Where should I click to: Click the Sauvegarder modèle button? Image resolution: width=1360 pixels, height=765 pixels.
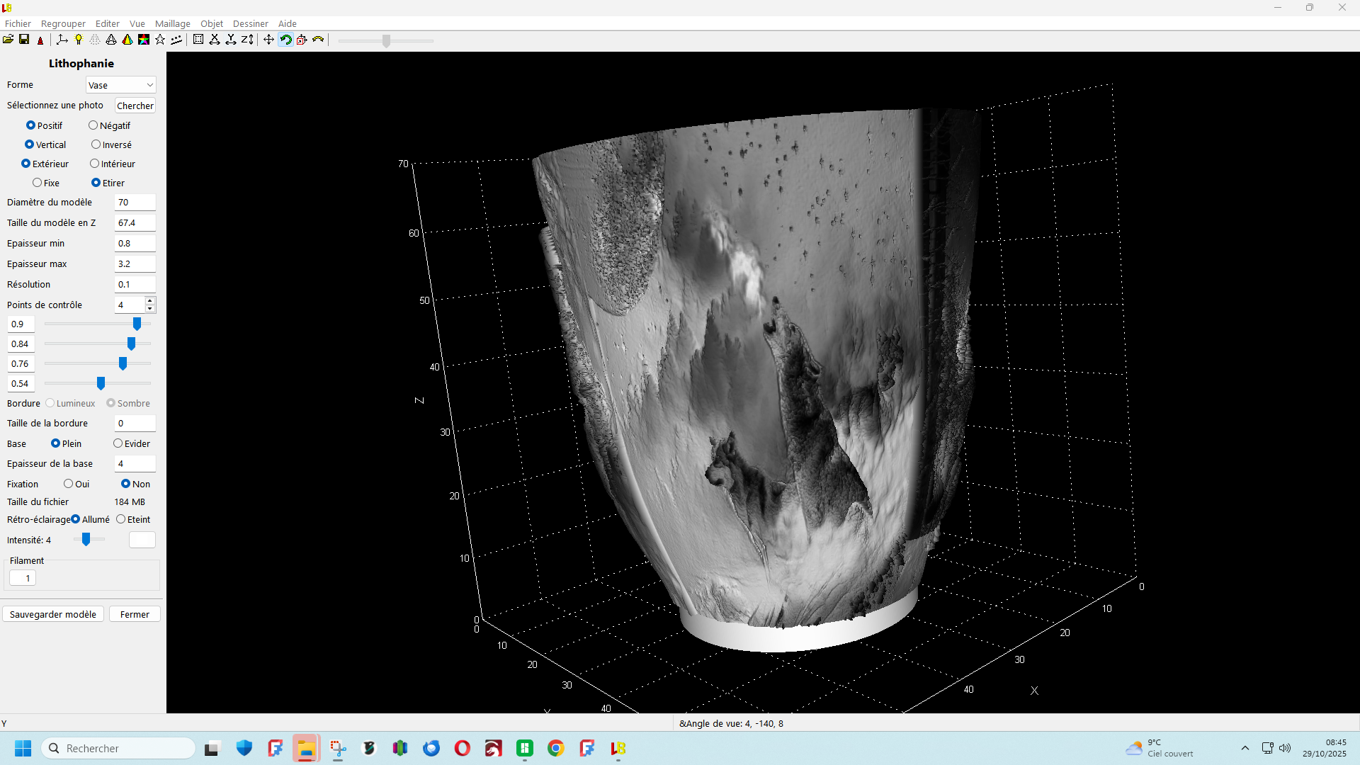[53, 614]
